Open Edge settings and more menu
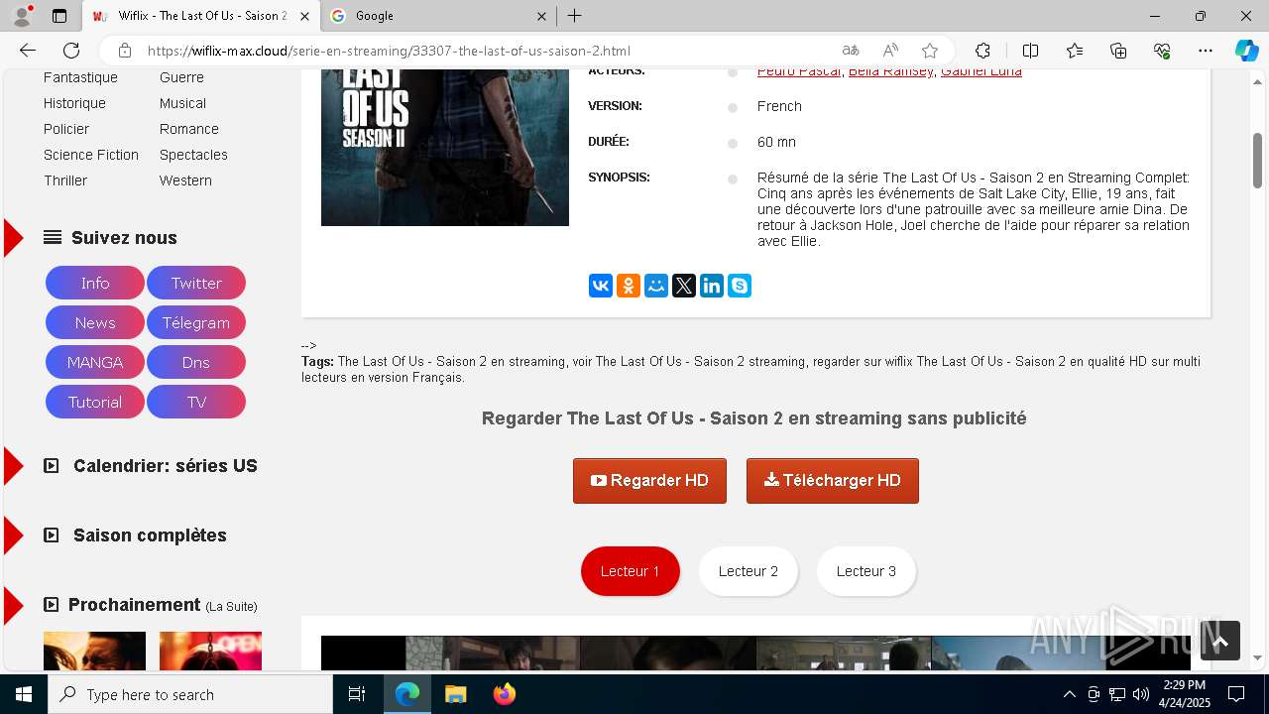Viewport: 1269px width, 714px height. coord(1206,51)
